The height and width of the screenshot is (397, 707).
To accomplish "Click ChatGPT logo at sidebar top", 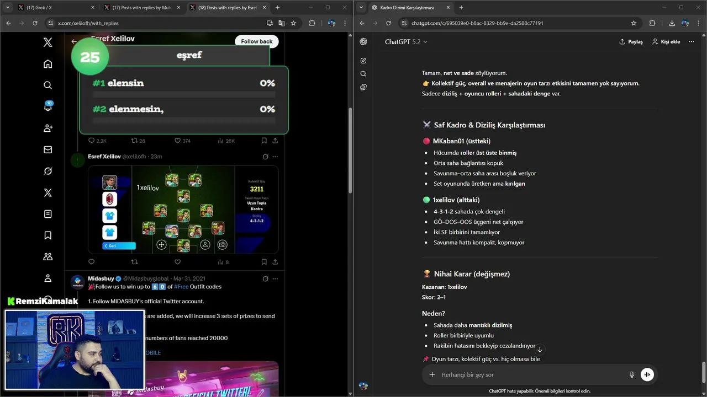I will [x=363, y=42].
